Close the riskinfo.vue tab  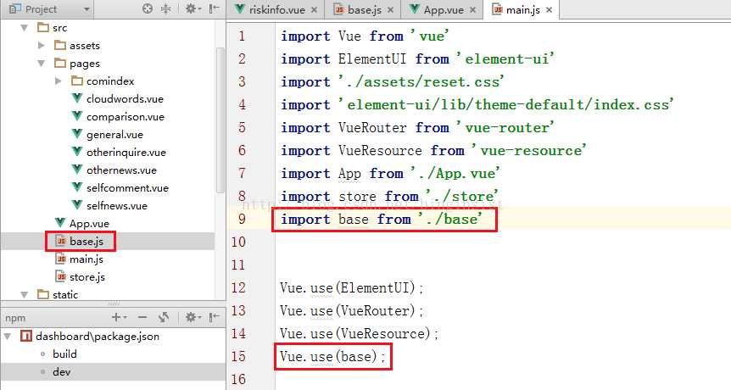coord(314,10)
